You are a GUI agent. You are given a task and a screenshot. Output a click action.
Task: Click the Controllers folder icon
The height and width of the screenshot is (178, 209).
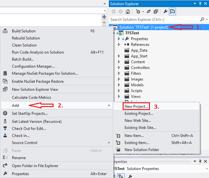pos(127,67)
